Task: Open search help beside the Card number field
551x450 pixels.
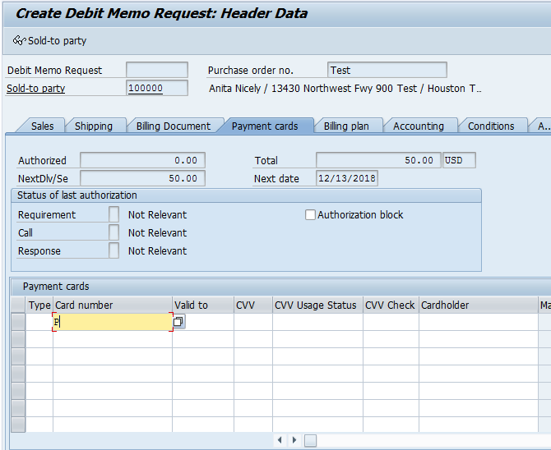Action: point(178,323)
